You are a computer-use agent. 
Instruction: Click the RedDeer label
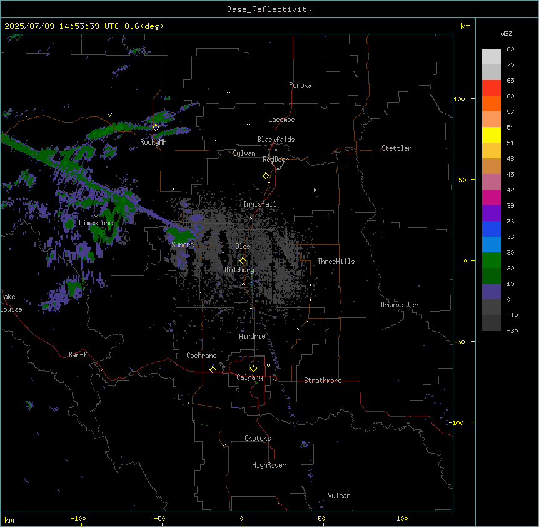[x=275, y=160]
